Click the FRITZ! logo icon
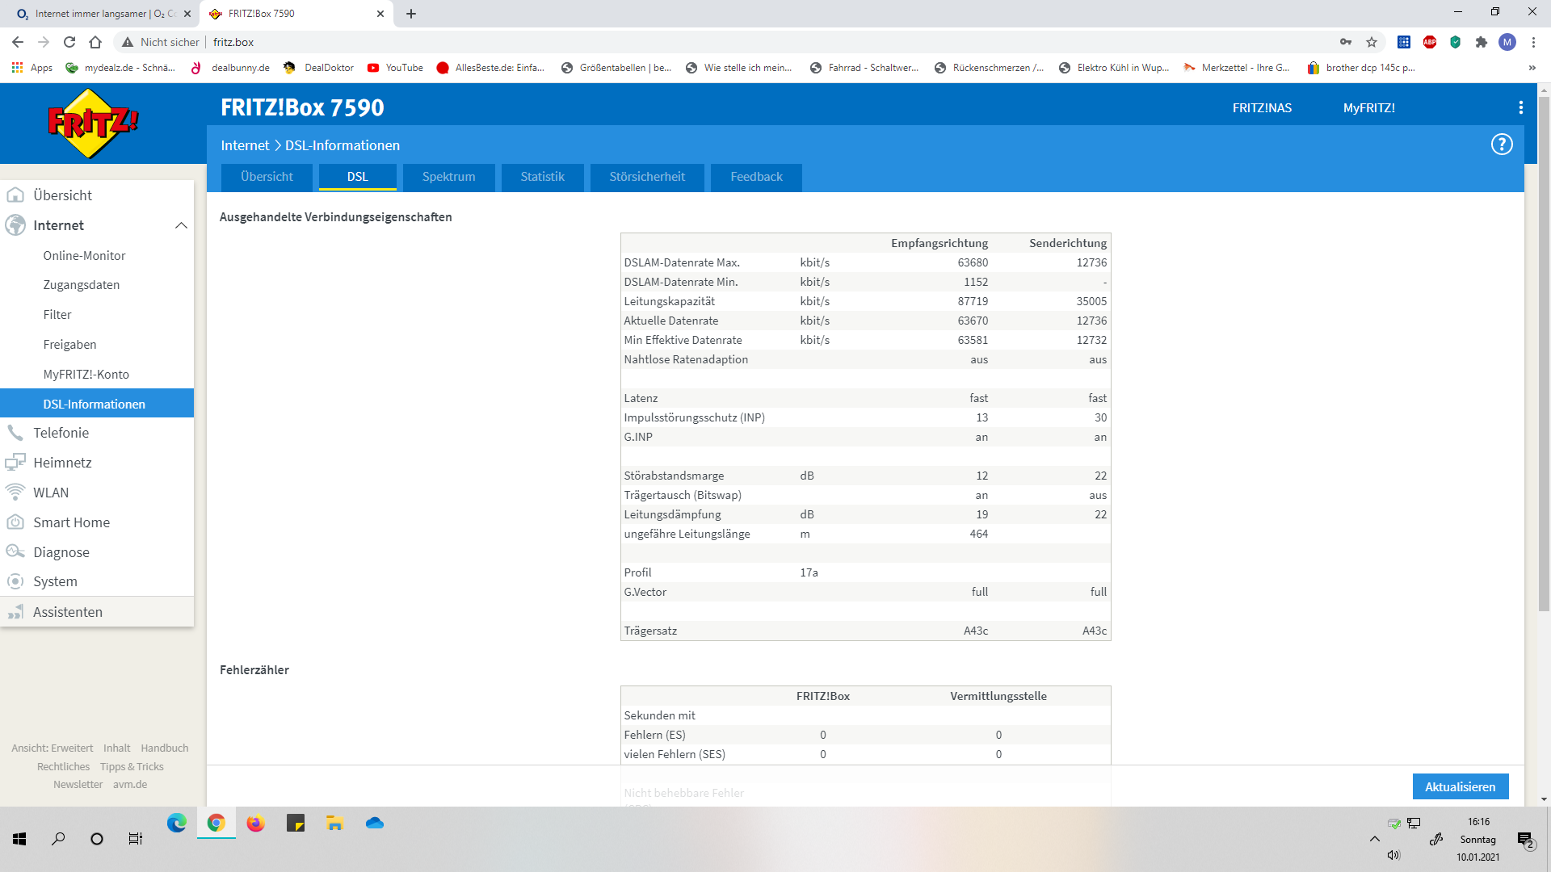This screenshot has width=1551, height=872. click(x=93, y=124)
